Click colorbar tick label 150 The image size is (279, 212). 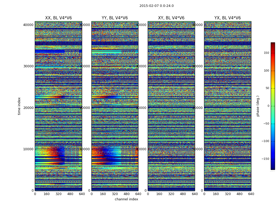(267, 53)
